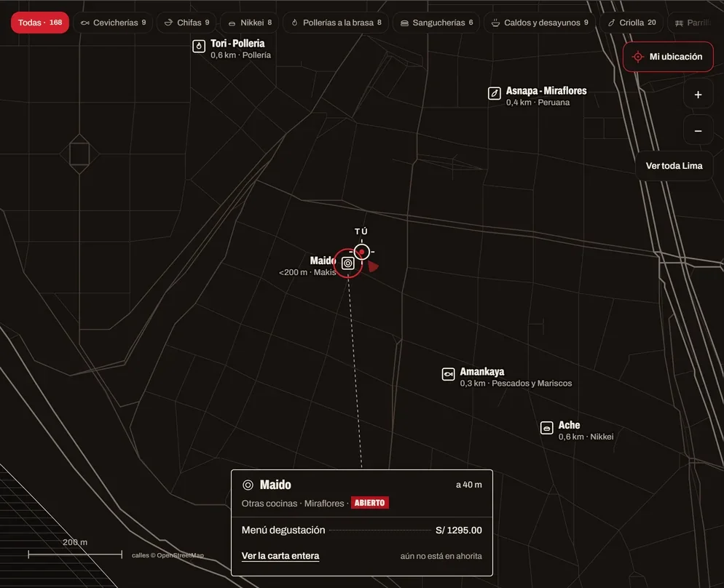Filter by Nikkei category chip
Image resolution: width=724 pixels, height=588 pixels.
pos(250,23)
